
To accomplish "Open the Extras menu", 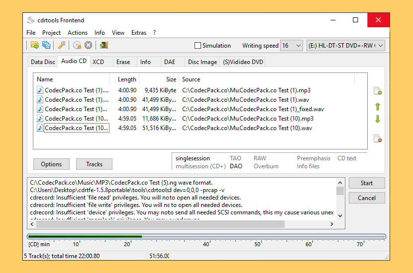I will coord(139,33).
